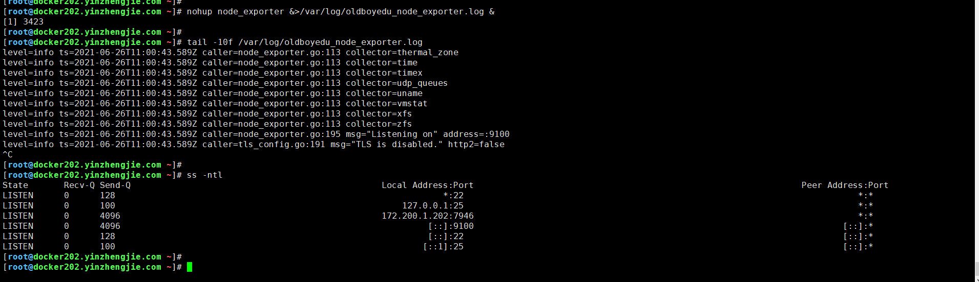The image size is (979, 282).
Task: Click the [::]:9100 listening address
Action: click(451, 226)
